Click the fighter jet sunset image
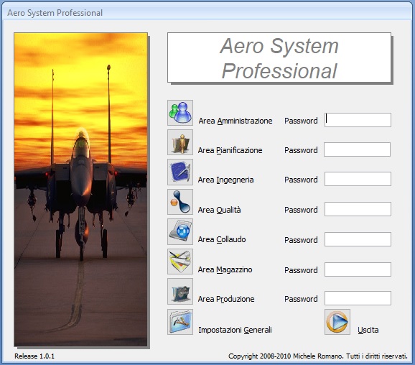 click(x=80, y=190)
